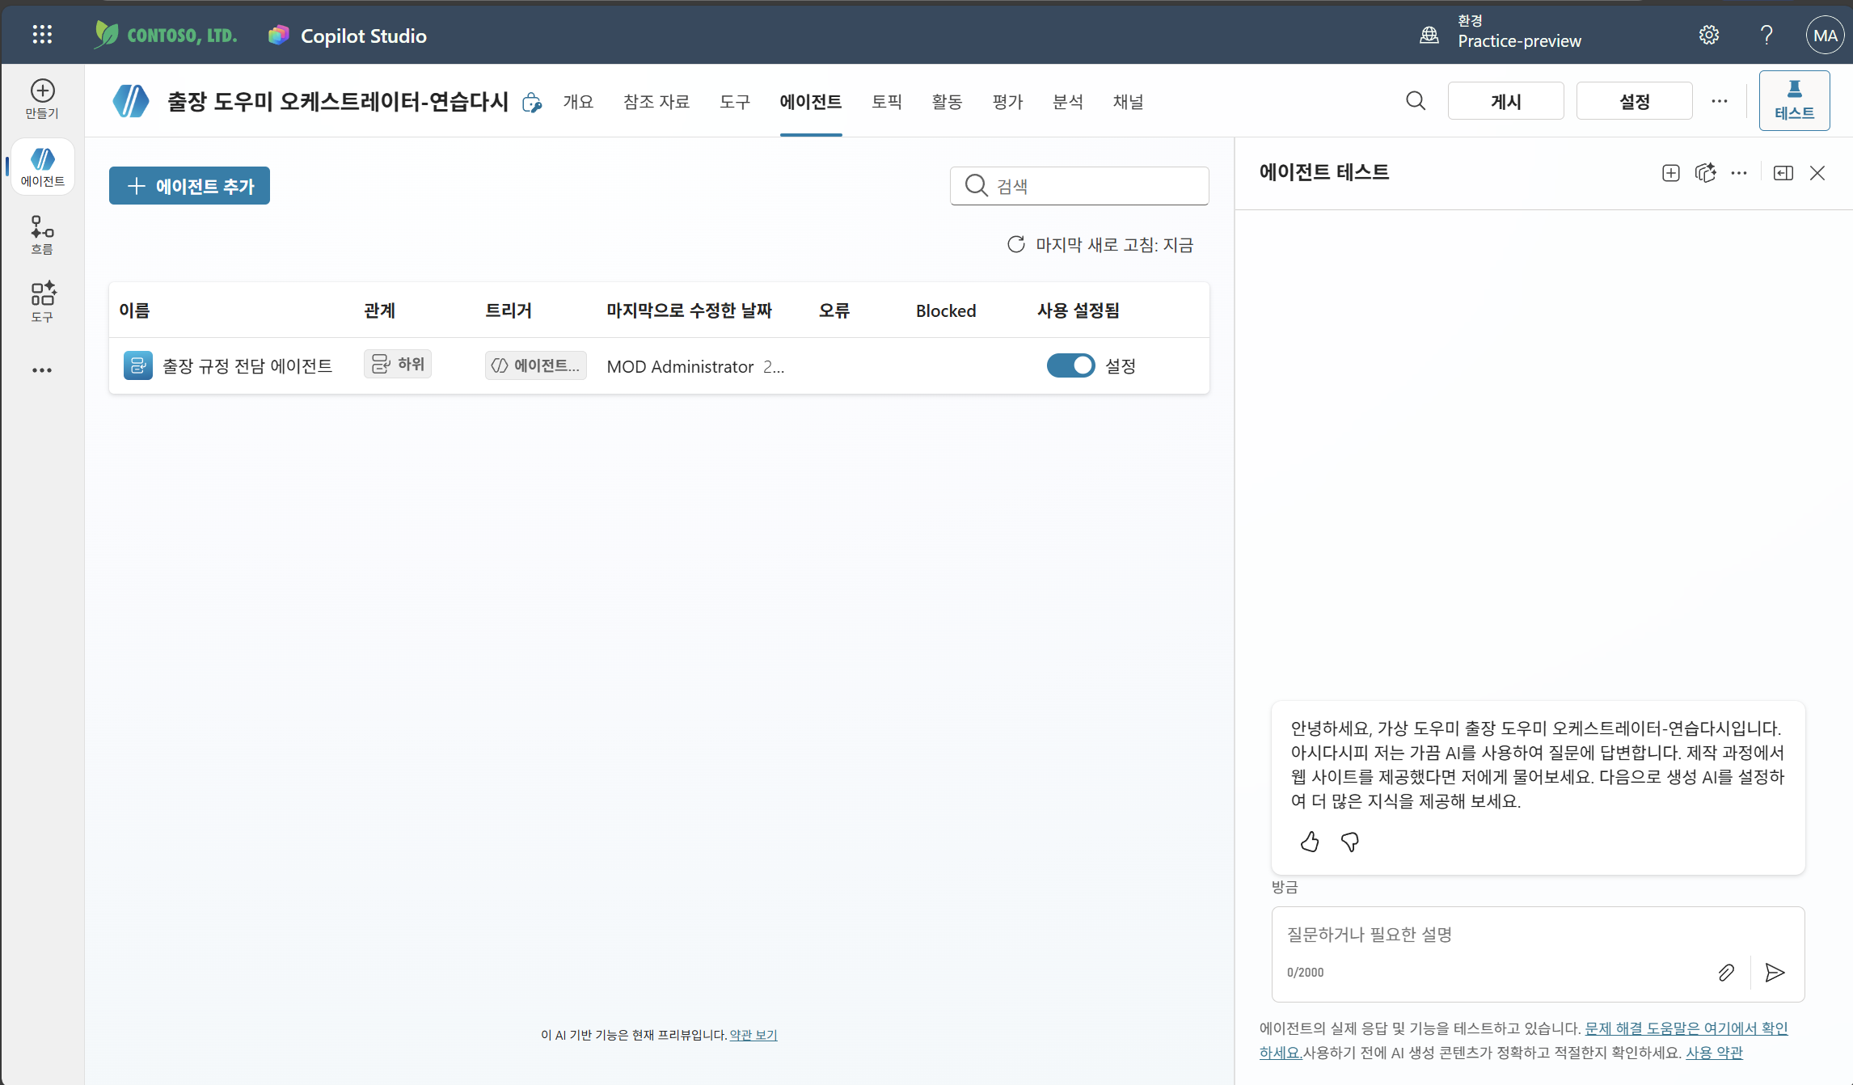Open the test panel more options ellipsis
Viewport: 1853px width, 1085px height.
pyautogui.click(x=1739, y=172)
